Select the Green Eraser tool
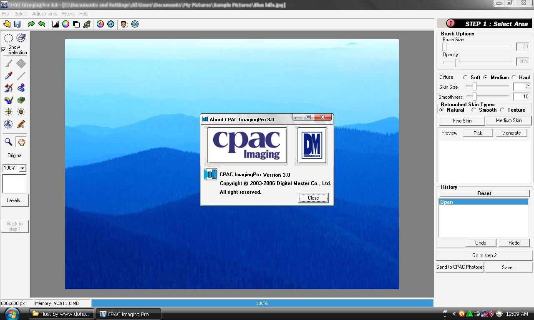 coord(21,99)
